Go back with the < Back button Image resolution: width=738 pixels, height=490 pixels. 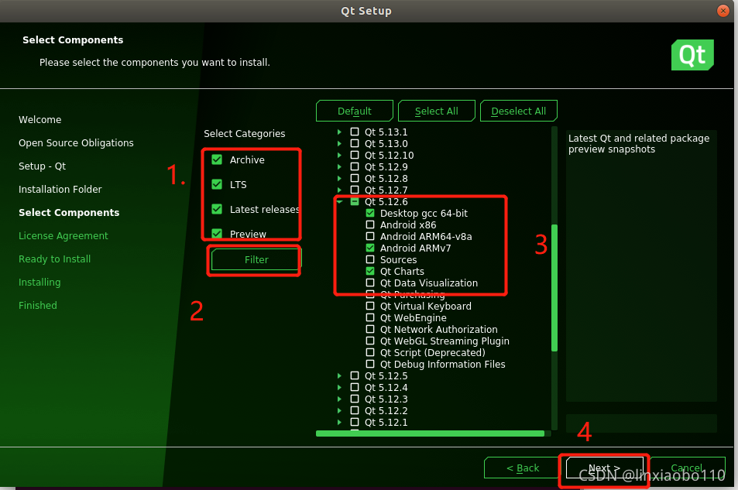(523, 468)
